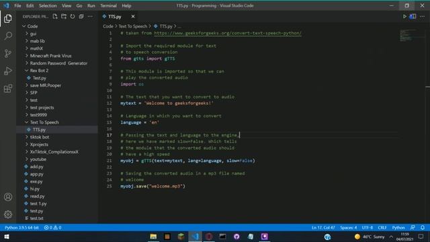Click the feedback icon in status bar
The height and width of the screenshot is (242, 430).
coord(413,227)
